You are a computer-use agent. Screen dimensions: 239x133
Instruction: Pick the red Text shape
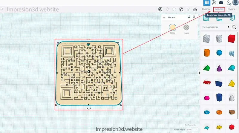pyautogui.click(x=207, y=82)
